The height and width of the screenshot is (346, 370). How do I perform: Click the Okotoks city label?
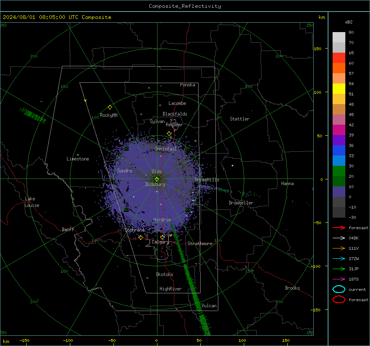pyautogui.click(x=164, y=274)
